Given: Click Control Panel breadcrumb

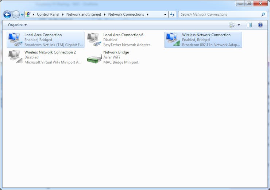Looking at the screenshot, I should (48, 15).
